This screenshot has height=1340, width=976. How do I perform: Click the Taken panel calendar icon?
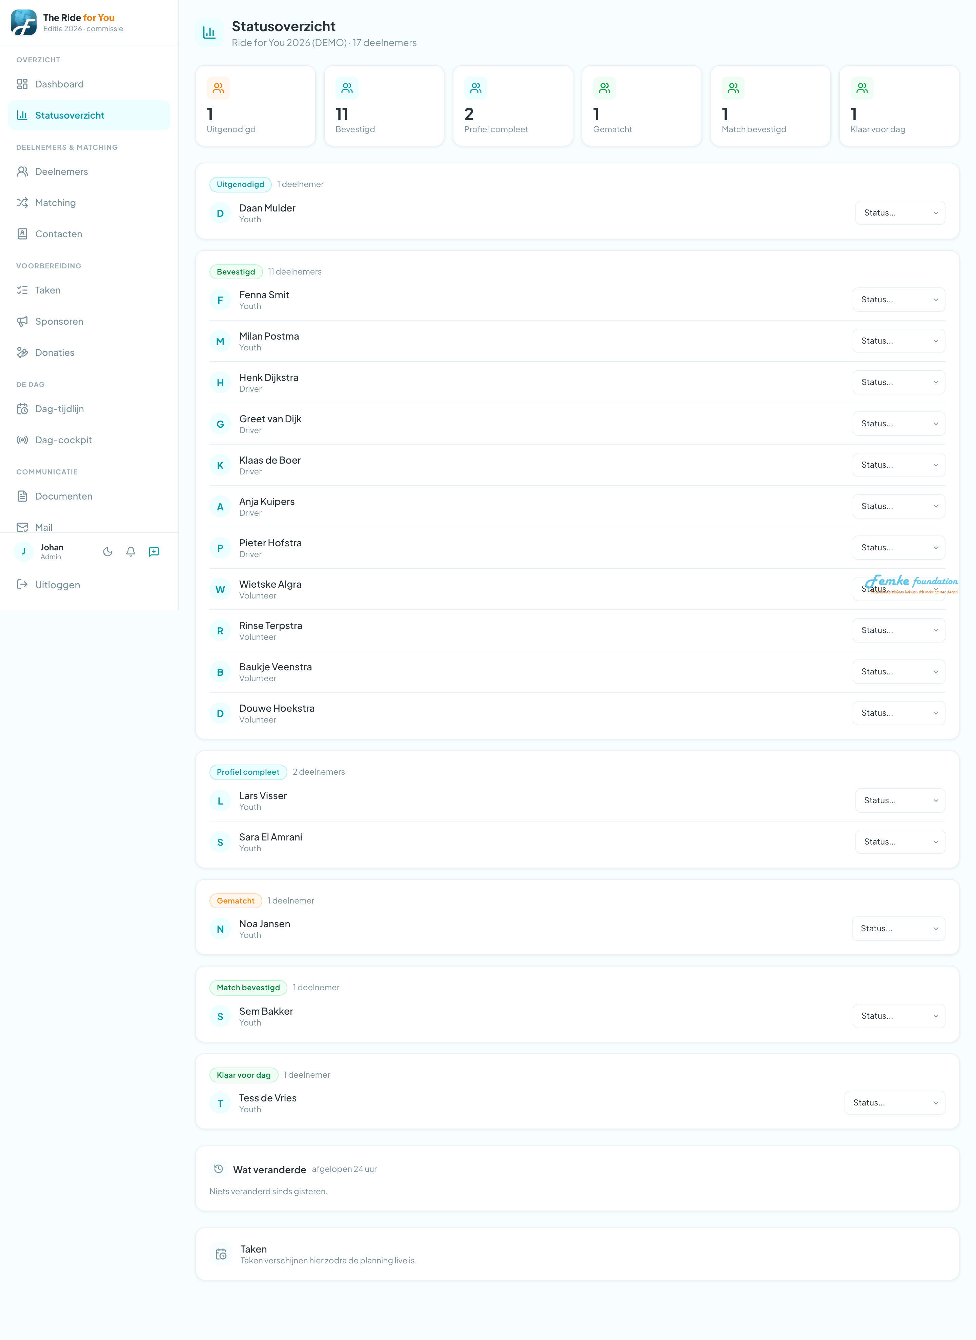pos(221,1254)
